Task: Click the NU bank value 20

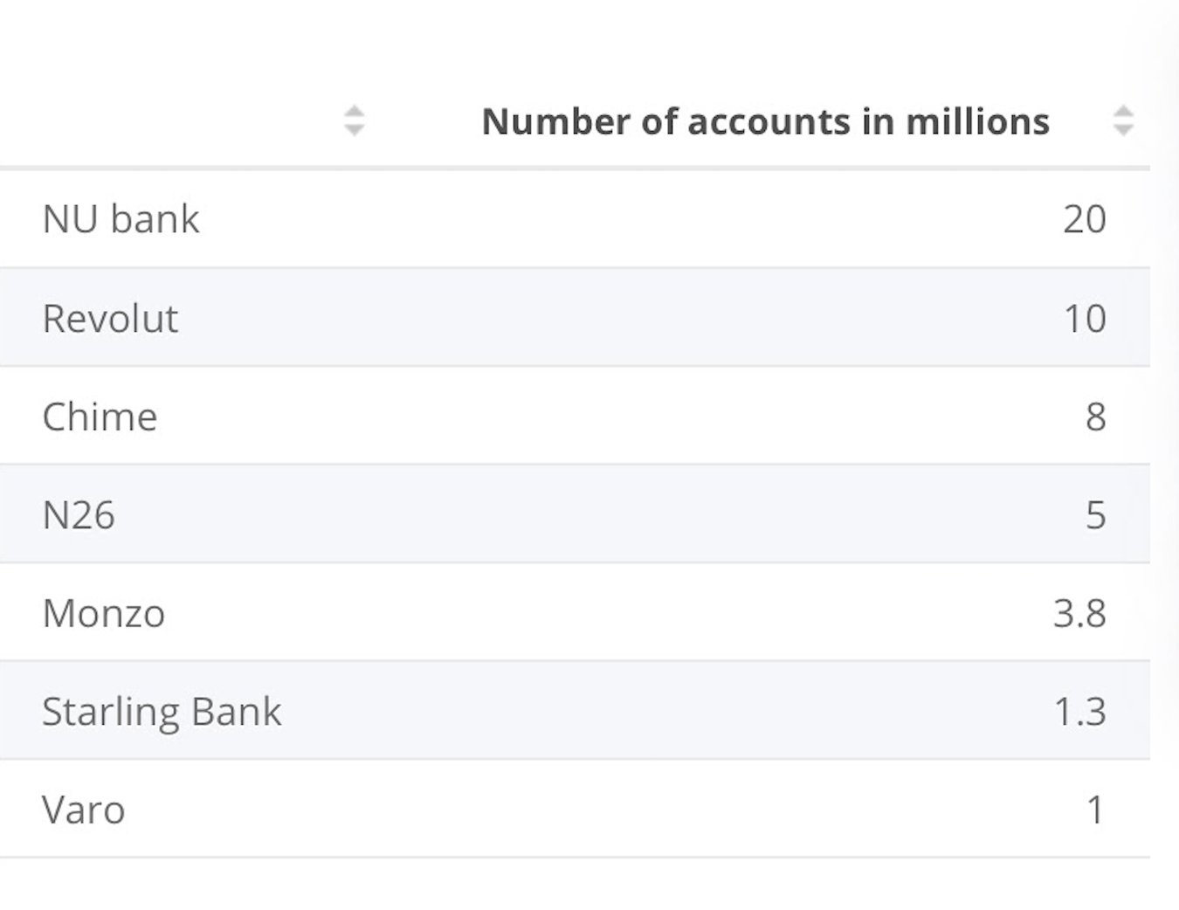Action: tap(1085, 218)
